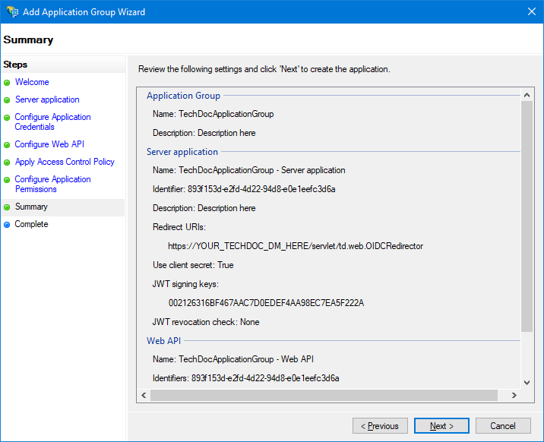The image size is (544, 442).
Task: Select the Complete step
Action: click(x=31, y=224)
